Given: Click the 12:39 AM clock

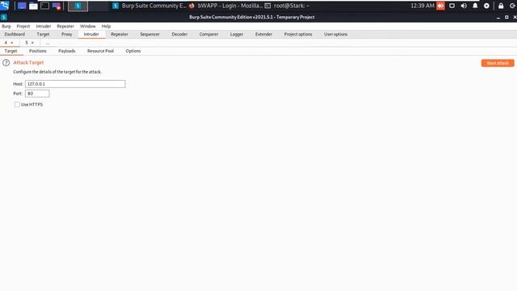Looking at the screenshot, I should 422,6.
